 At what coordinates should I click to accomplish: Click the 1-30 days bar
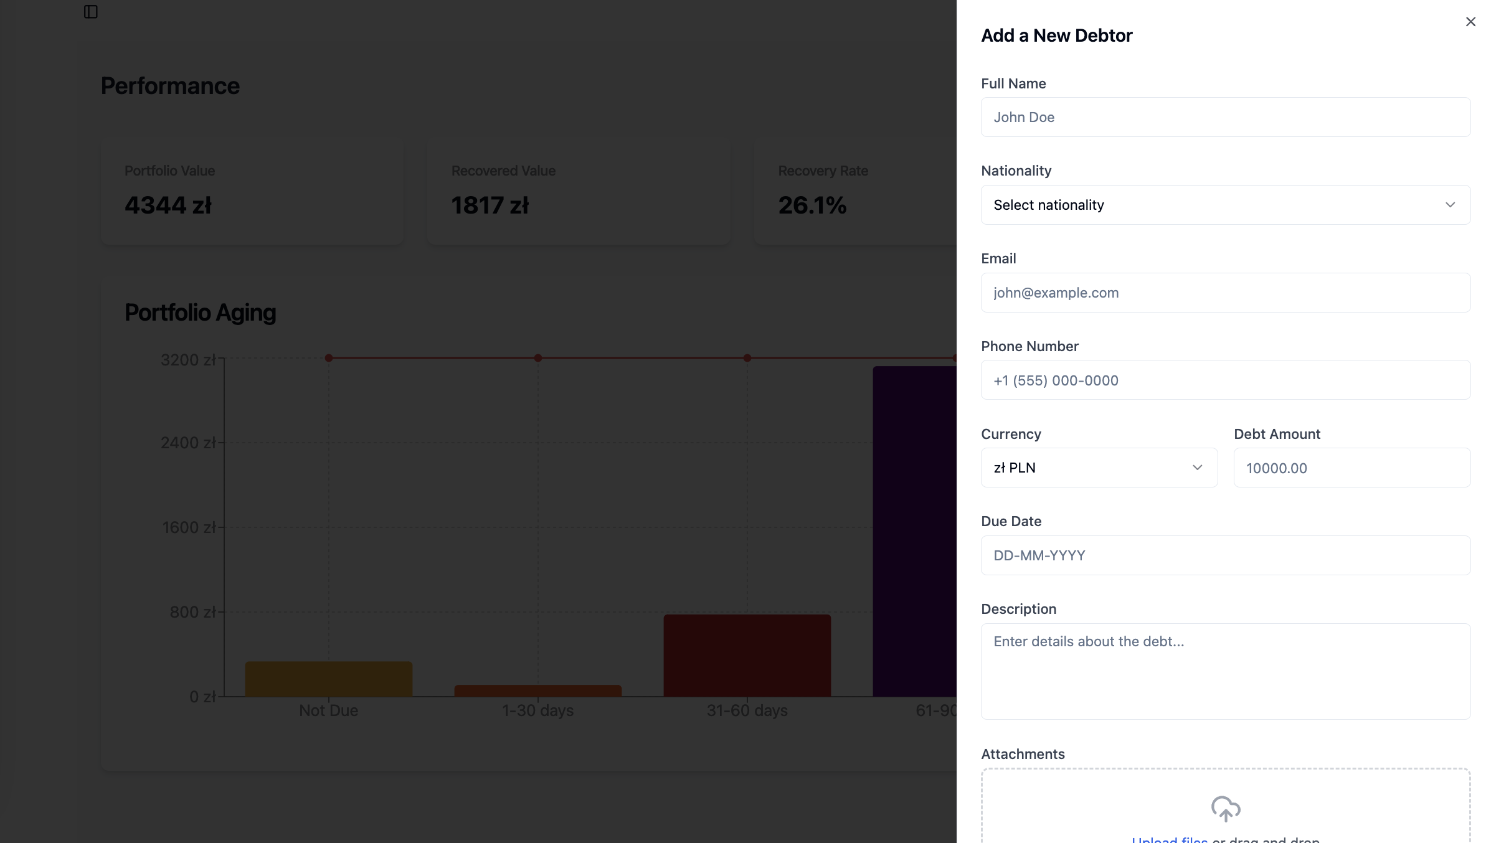[537, 690]
